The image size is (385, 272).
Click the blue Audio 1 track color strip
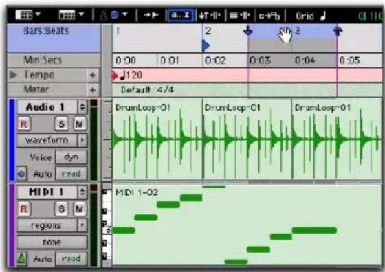pos(12,139)
